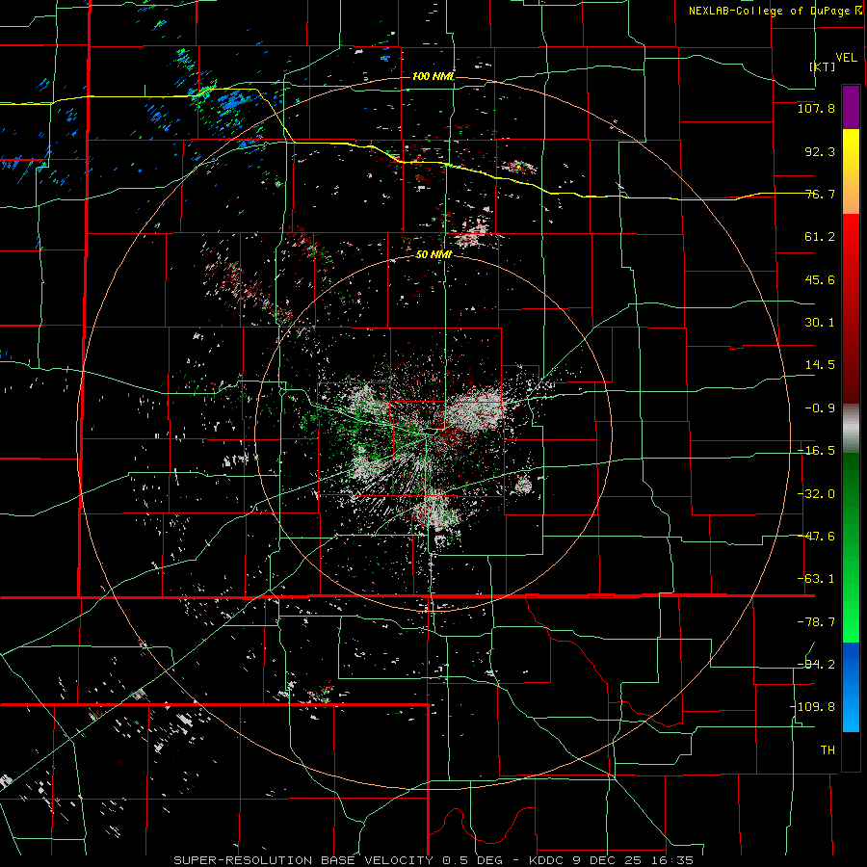This screenshot has width=867, height=867.
Task: Click the [KT] units label
Action: pos(823,66)
